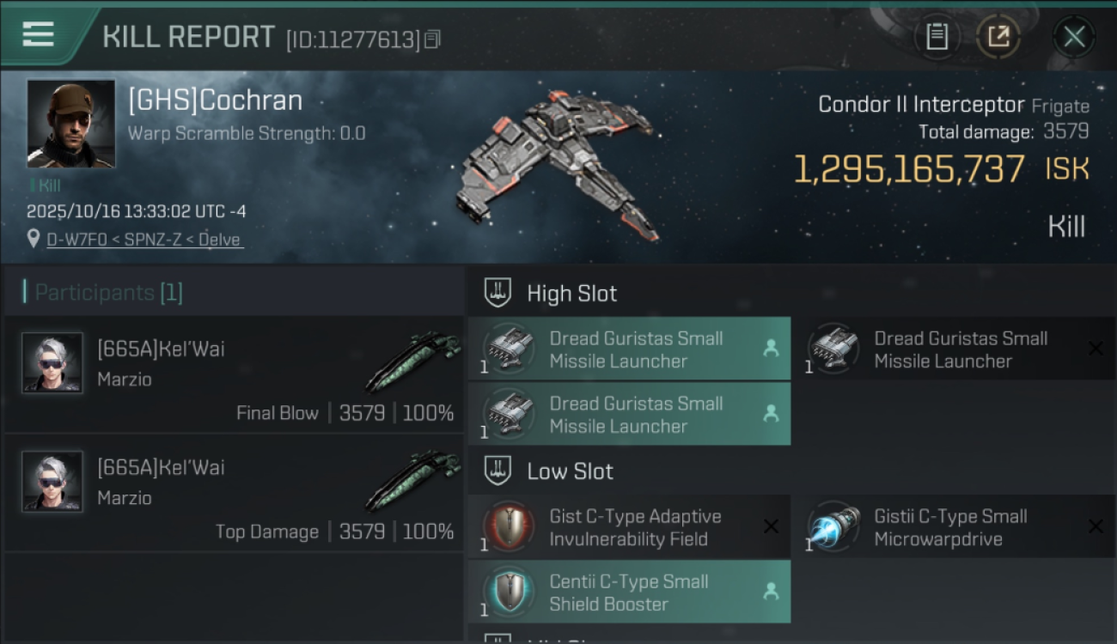
Task: Click Marzio ship icon in Final Blow row
Action: coord(412,361)
